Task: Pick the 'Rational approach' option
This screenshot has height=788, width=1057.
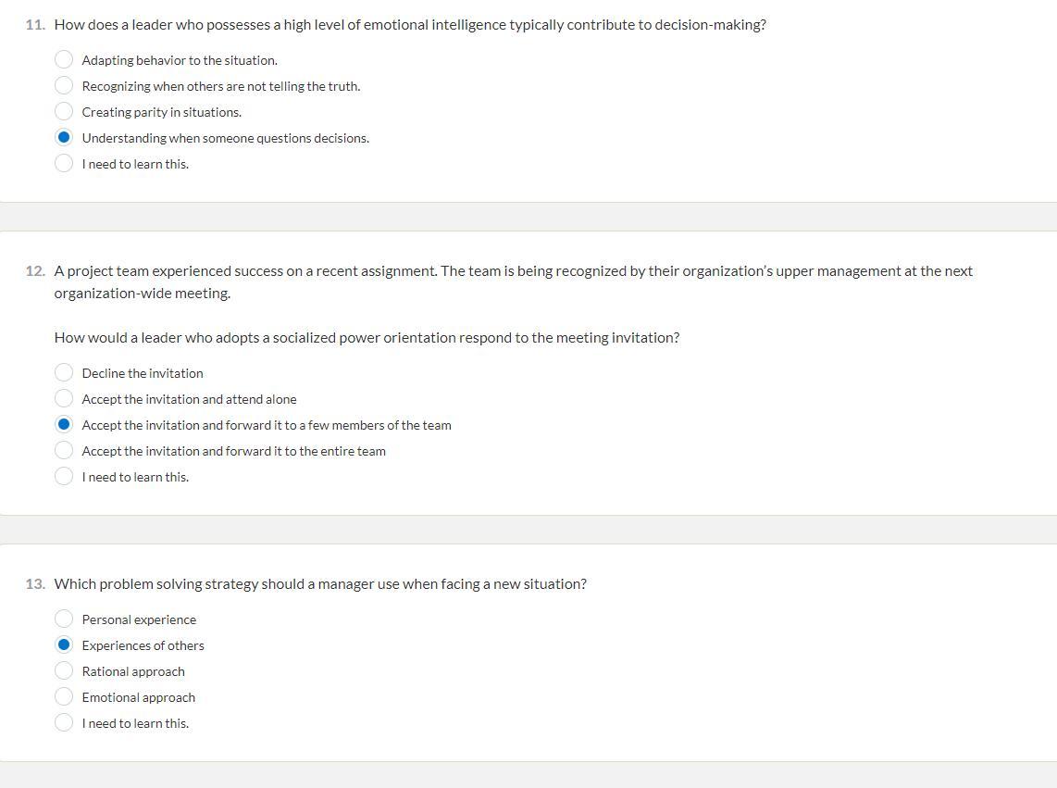Action: point(63,670)
